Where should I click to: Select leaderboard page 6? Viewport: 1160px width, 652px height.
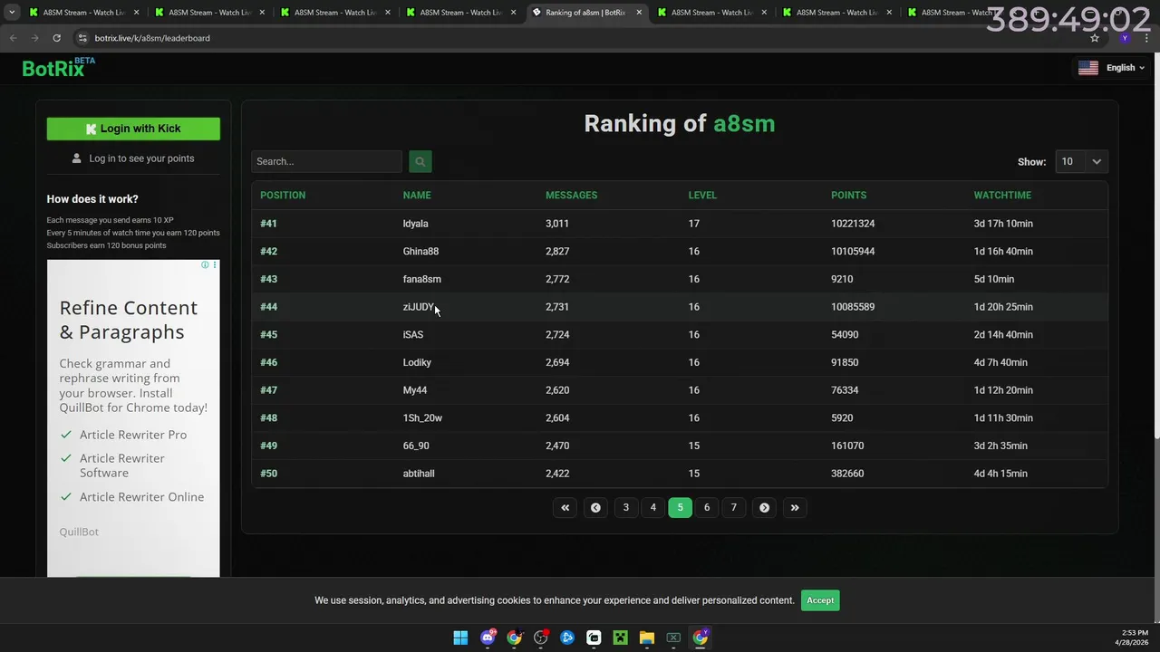(707, 508)
